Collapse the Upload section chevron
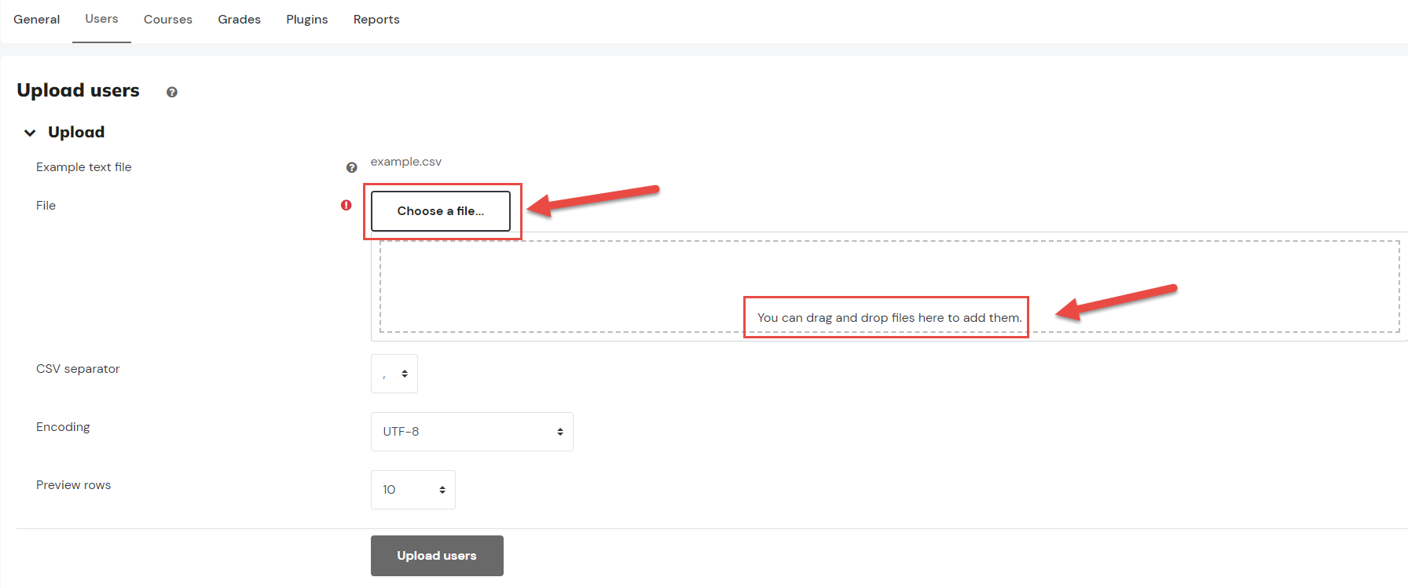1408x588 pixels. 30,133
